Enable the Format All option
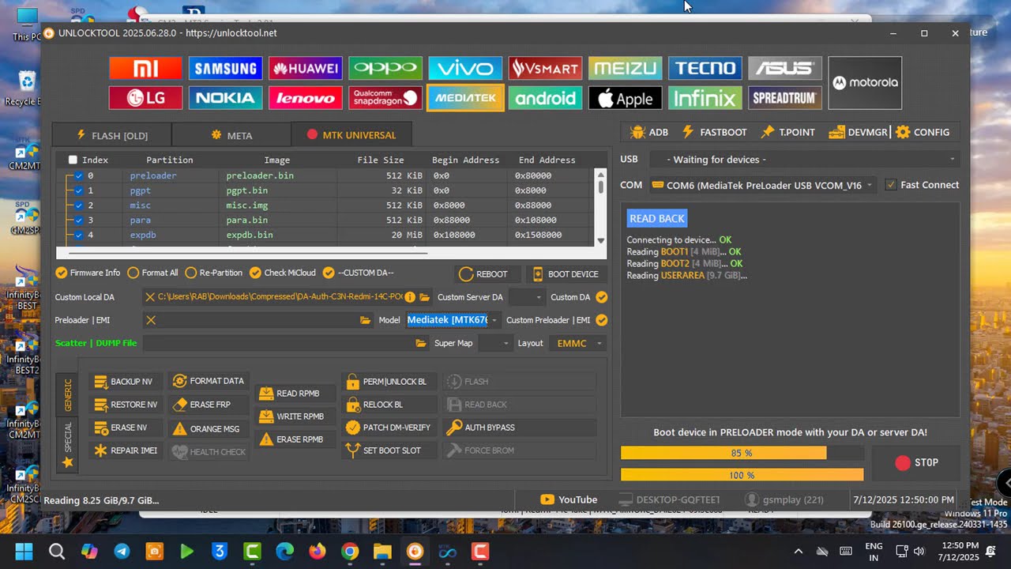Screen dimensions: 1011x569 (133, 273)
